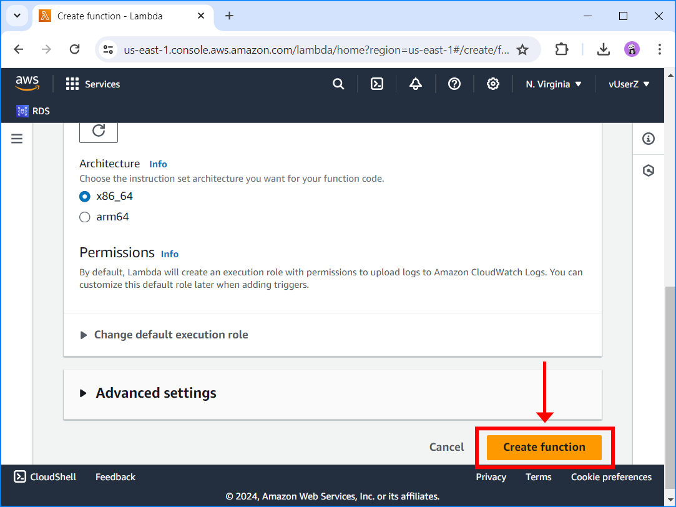Click the refresh icon above Architecture section
This screenshot has width=676, height=507.
(98, 131)
